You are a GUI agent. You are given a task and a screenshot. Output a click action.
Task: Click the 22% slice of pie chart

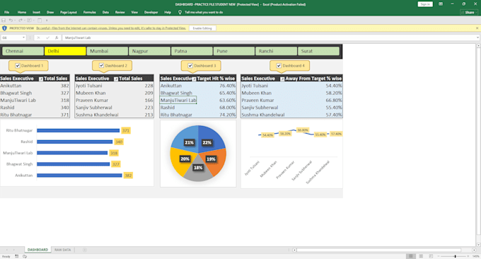pyautogui.click(x=211, y=138)
